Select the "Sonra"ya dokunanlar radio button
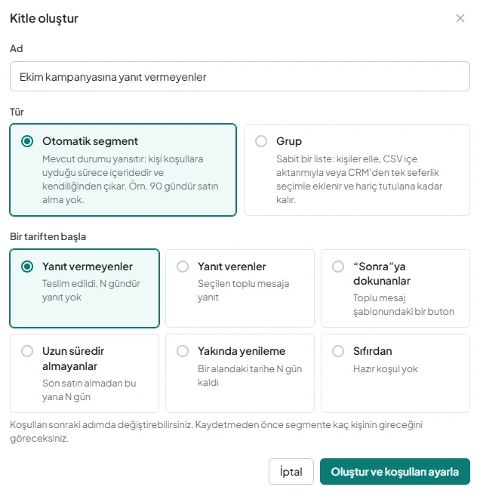This screenshot has height=493, width=480. click(338, 267)
